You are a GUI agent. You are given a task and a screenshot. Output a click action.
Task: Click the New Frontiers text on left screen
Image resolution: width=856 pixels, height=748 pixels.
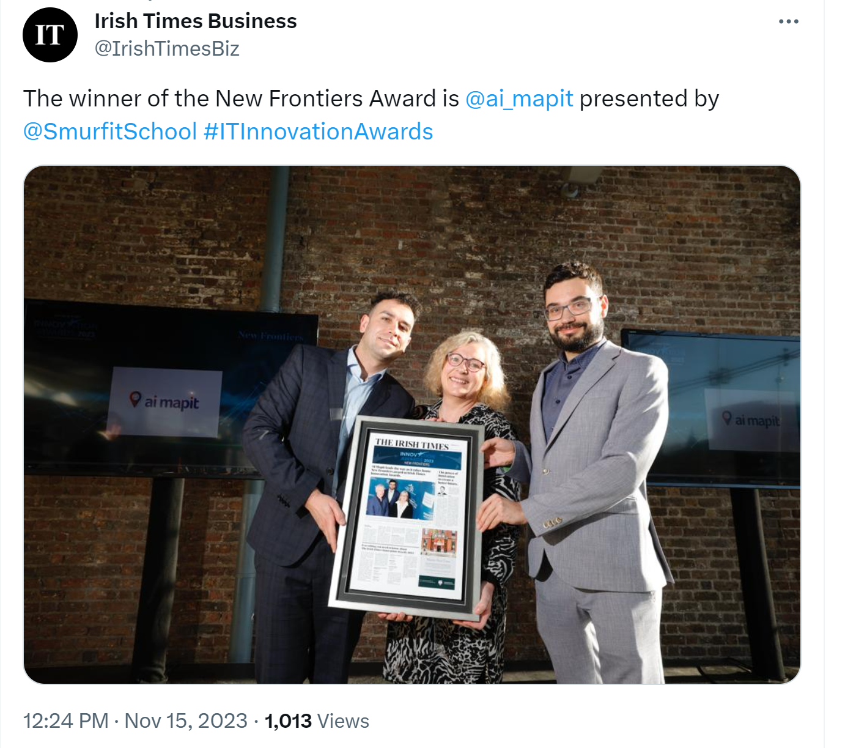(x=271, y=335)
